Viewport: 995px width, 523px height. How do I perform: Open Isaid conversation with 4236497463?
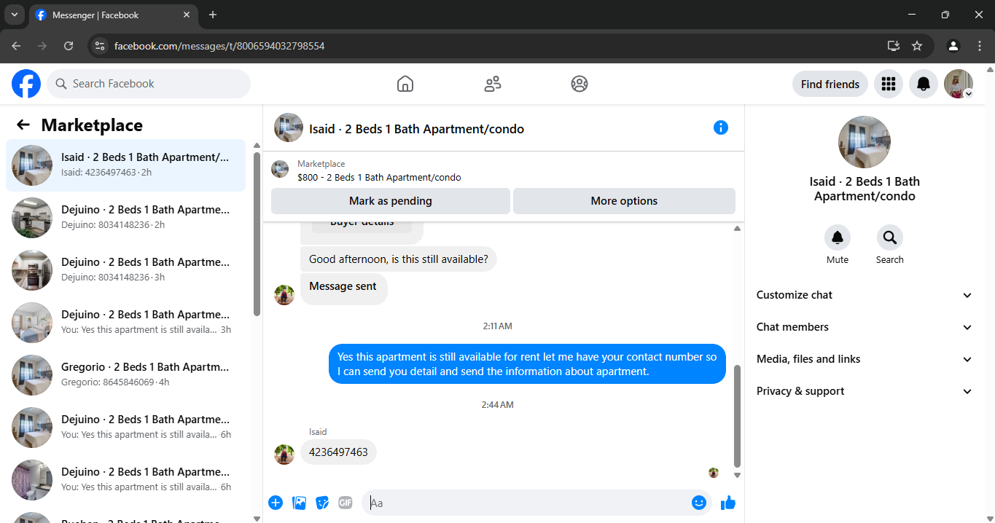(x=125, y=165)
